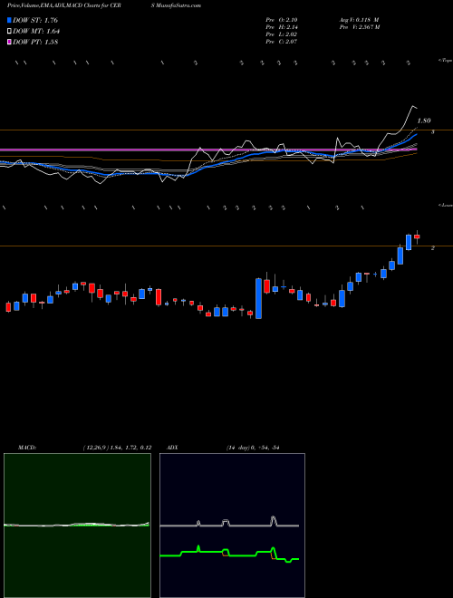Click the '<Lows' marker label
This screenshot has height=598, width=453.
tap(445, 205)
